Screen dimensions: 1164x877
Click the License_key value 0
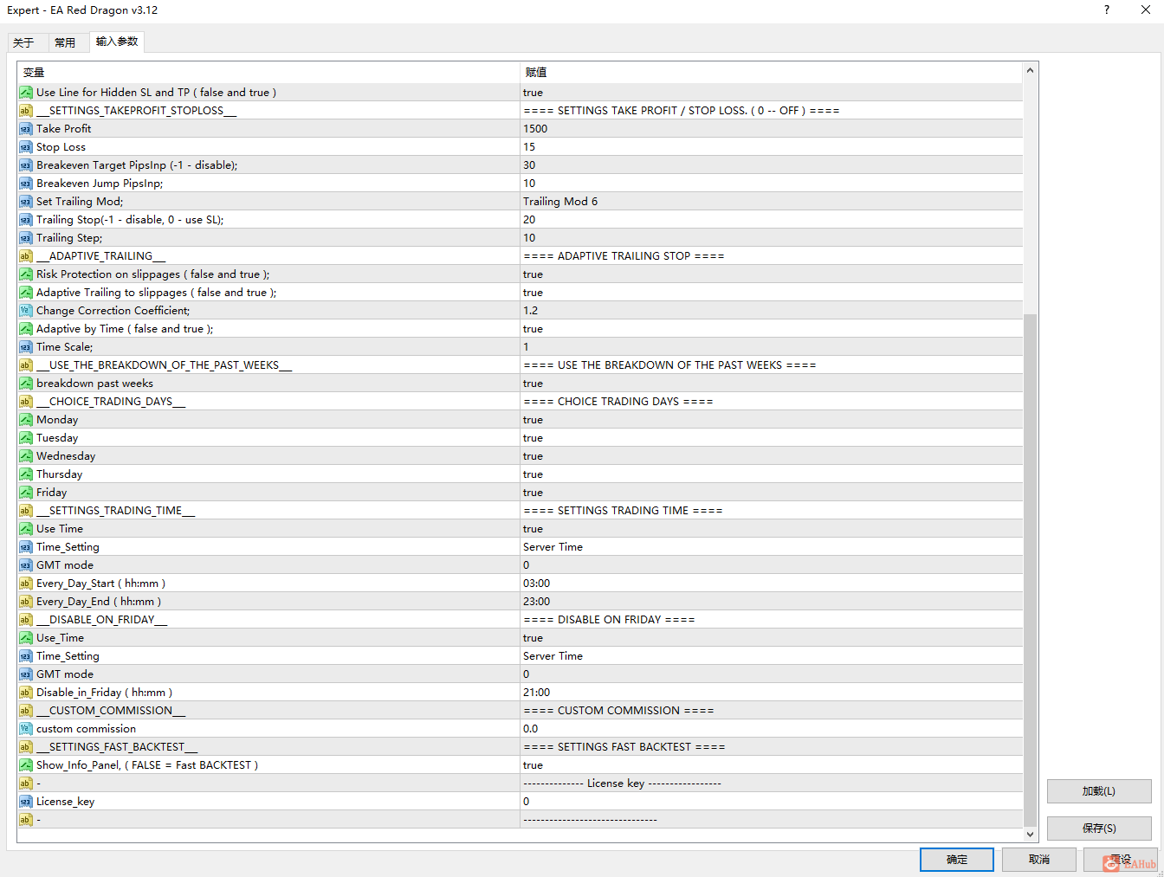pos(526,802)
